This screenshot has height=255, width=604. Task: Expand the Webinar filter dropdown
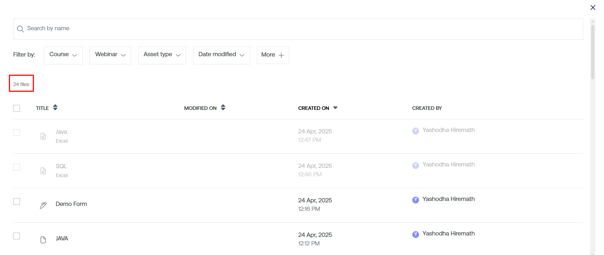click(110, 55)
